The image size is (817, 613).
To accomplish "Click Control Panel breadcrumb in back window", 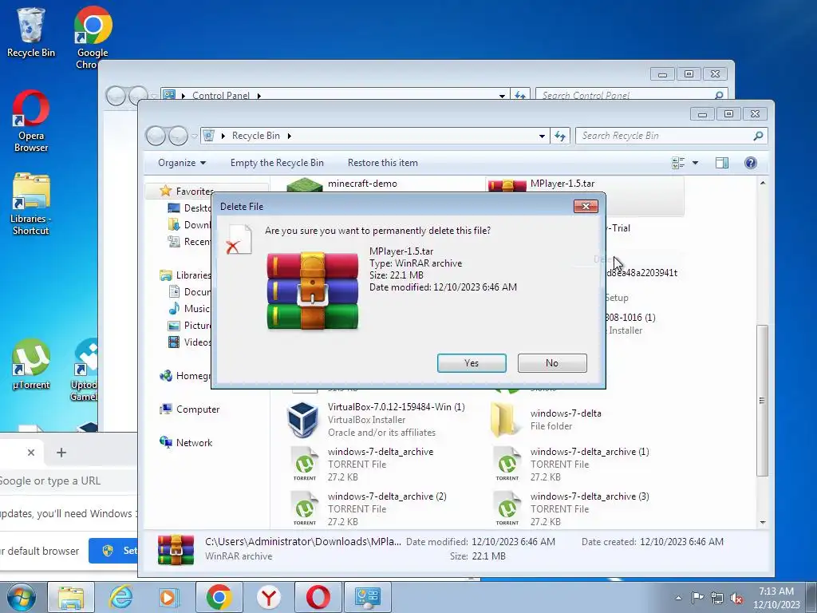I will [x=221, y=96].
